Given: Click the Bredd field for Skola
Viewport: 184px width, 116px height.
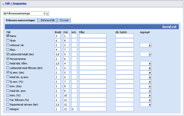Looking at the screenshot, I should (58, 41).
